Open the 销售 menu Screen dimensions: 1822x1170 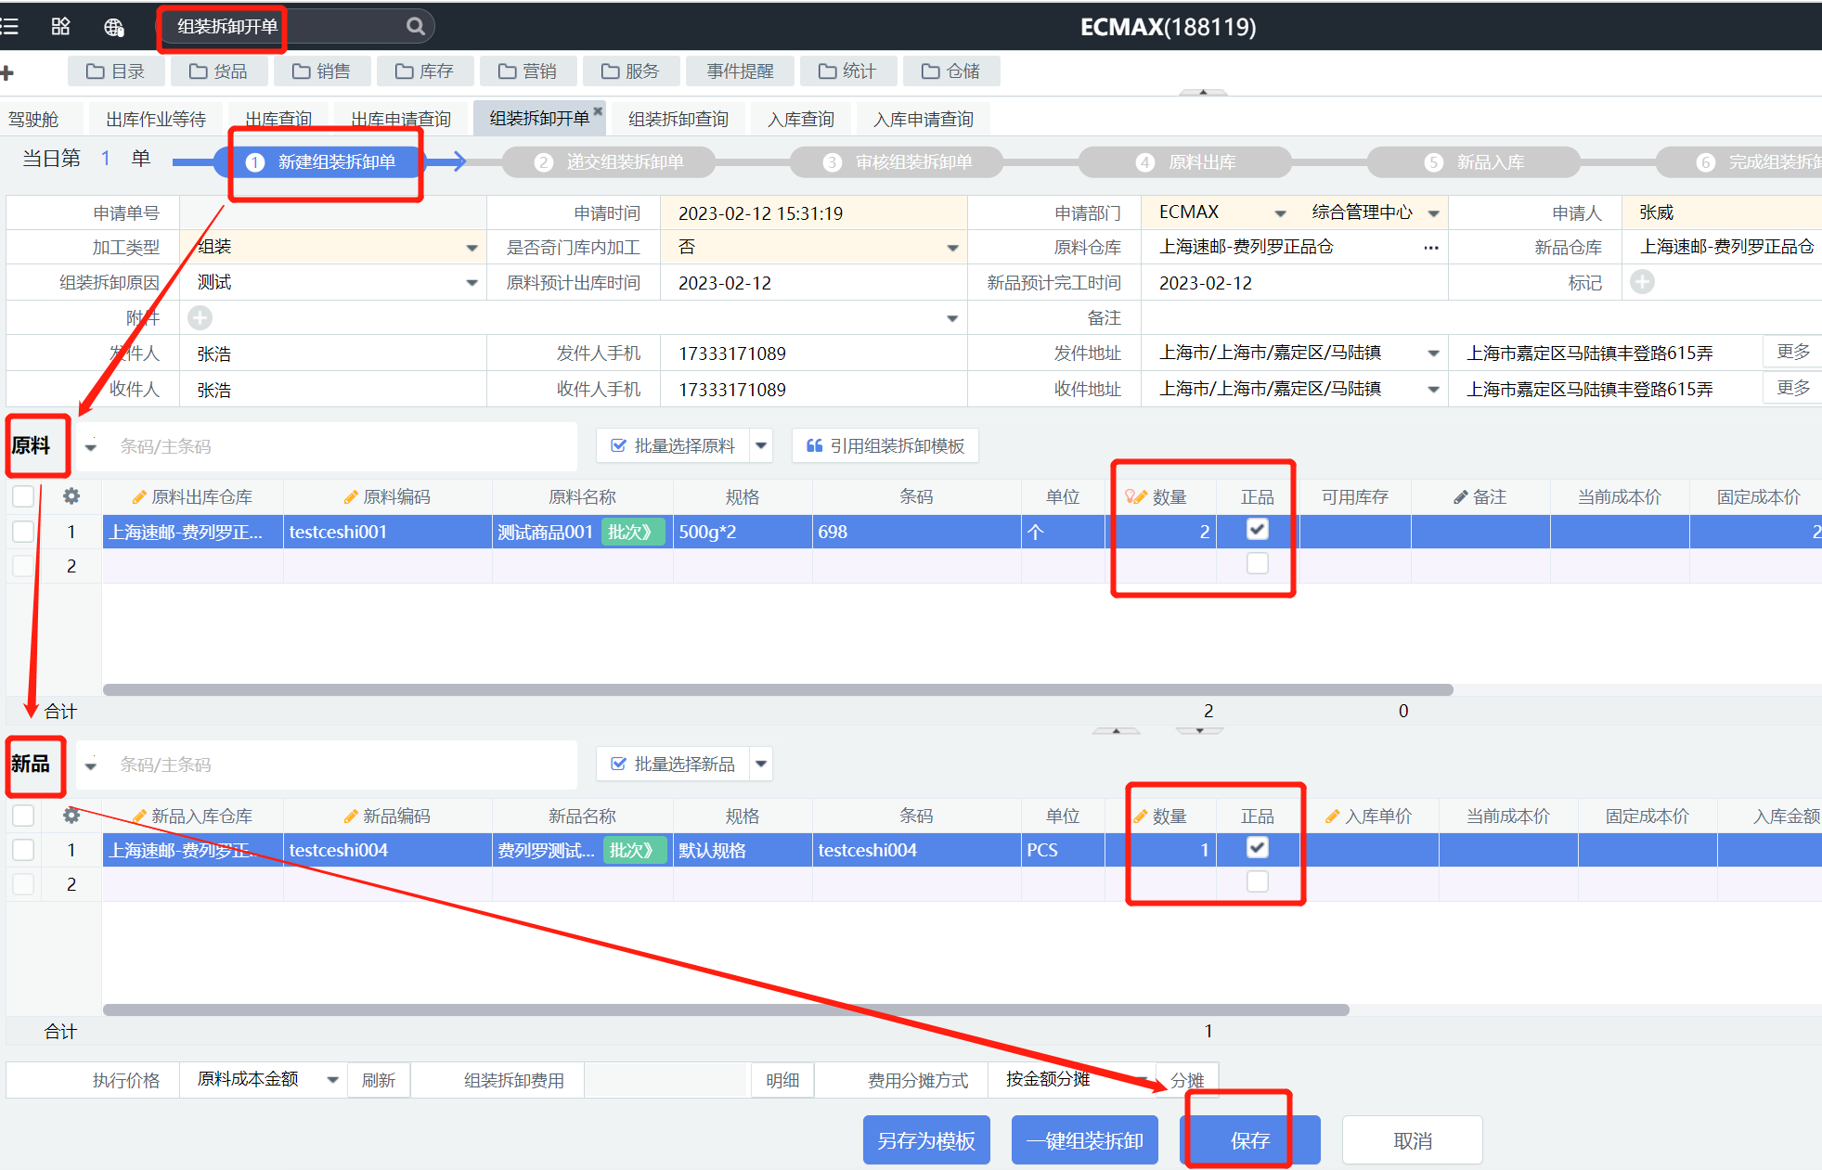[x=321, y=71]
